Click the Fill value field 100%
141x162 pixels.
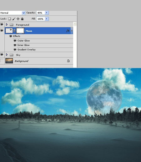40,19
